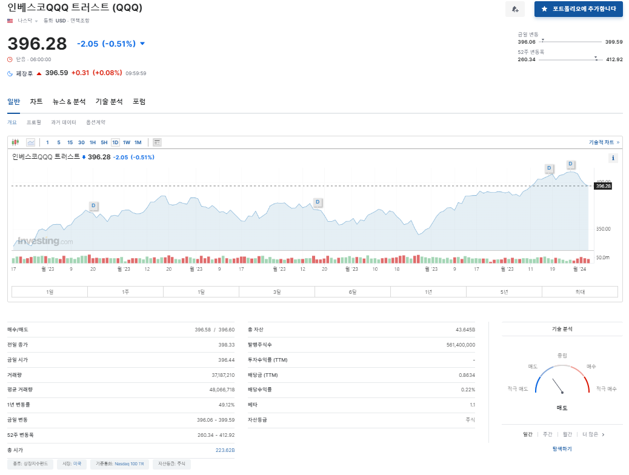
Task: Select the 1주 chart range
Action: pos(125,291)
